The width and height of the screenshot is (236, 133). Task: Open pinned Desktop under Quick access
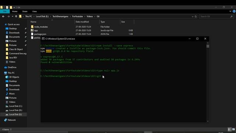[13, 29]
